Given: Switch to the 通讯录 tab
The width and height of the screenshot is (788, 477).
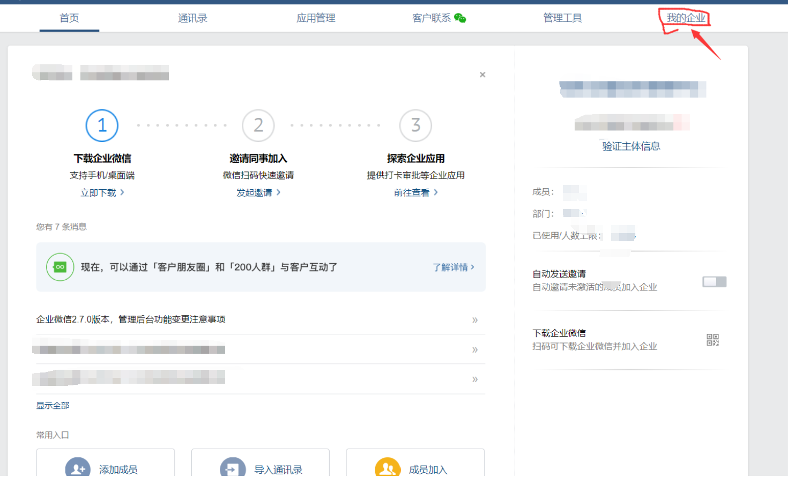Looking at the screenshot, I should pyautogui.click(x=192, y=18).
